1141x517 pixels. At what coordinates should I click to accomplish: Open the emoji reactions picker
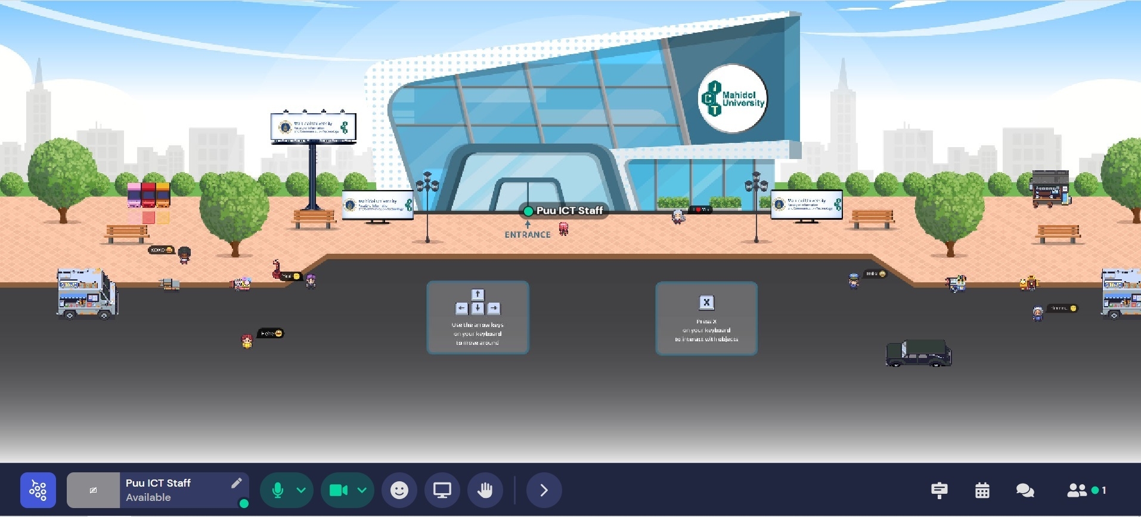399,490
